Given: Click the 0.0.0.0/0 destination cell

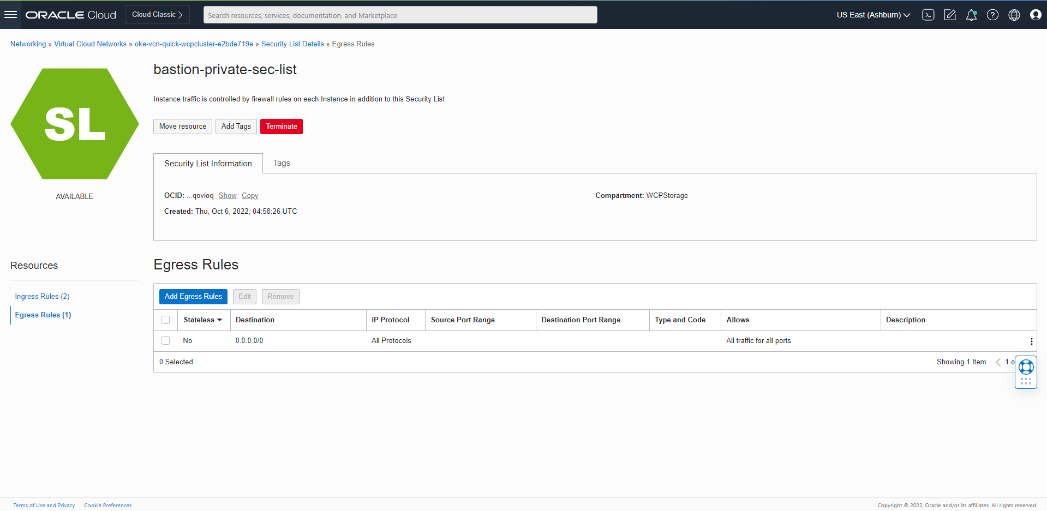Looking at the screenshot, I should [249, 341].
